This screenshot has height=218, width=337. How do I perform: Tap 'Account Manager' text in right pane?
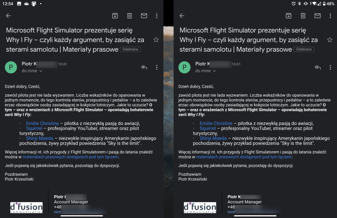[x=245, y=202]
